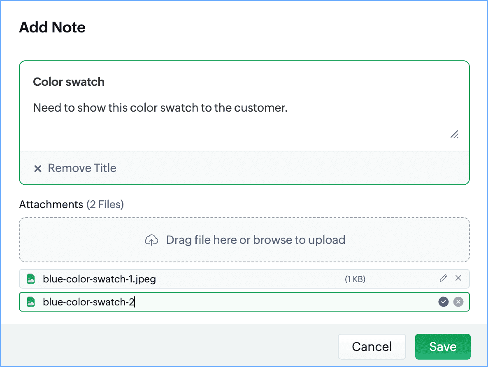488x367 pixels.
Task: Click the pencil icon to rename blue-color-swatch-1.jpeg
Action: click(443, 278)
